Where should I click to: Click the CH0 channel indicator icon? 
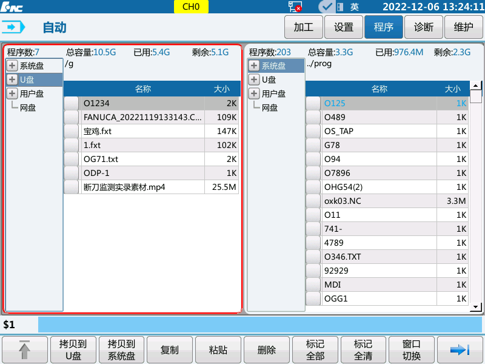point(190,7)
